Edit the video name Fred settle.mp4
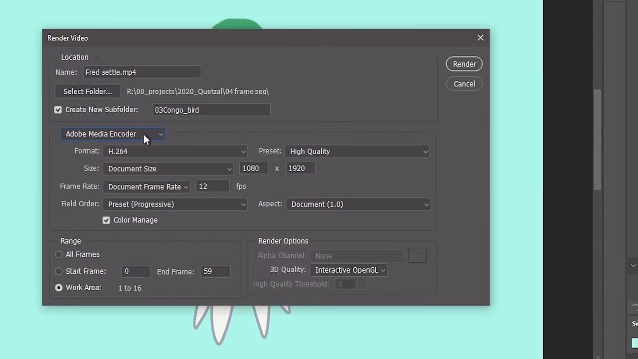This screenshot has height=359, width=638. pos(142,72)
